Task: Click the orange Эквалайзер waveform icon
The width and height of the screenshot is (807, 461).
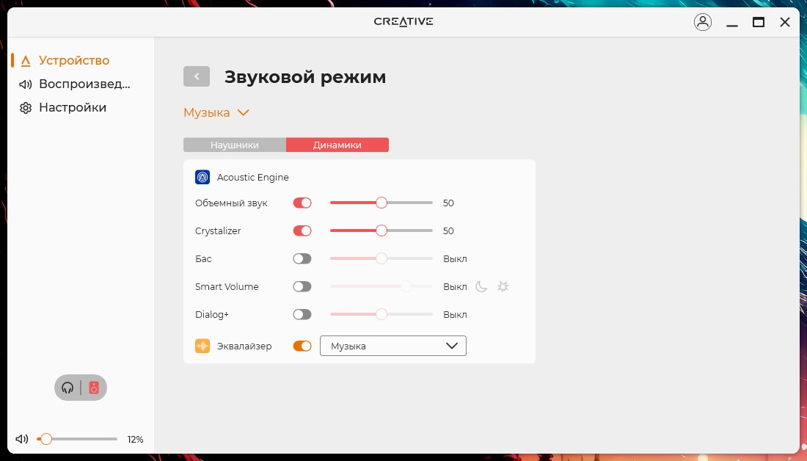Action: (202, 346)
